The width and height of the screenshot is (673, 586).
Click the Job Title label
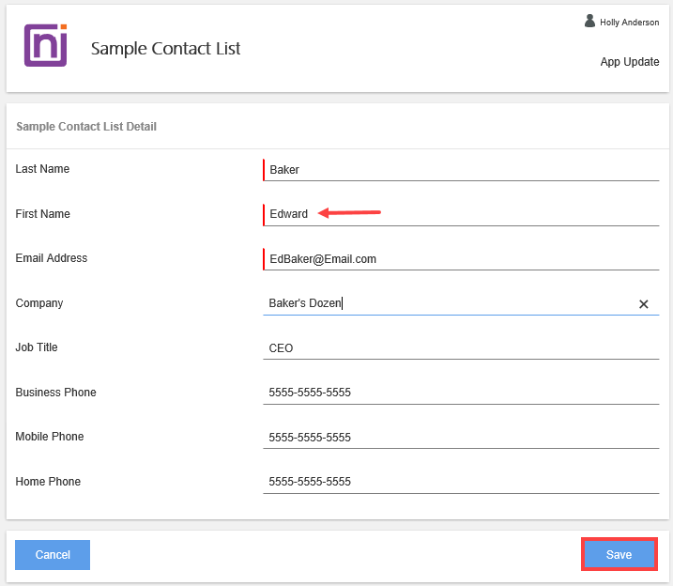coord(37,347)
